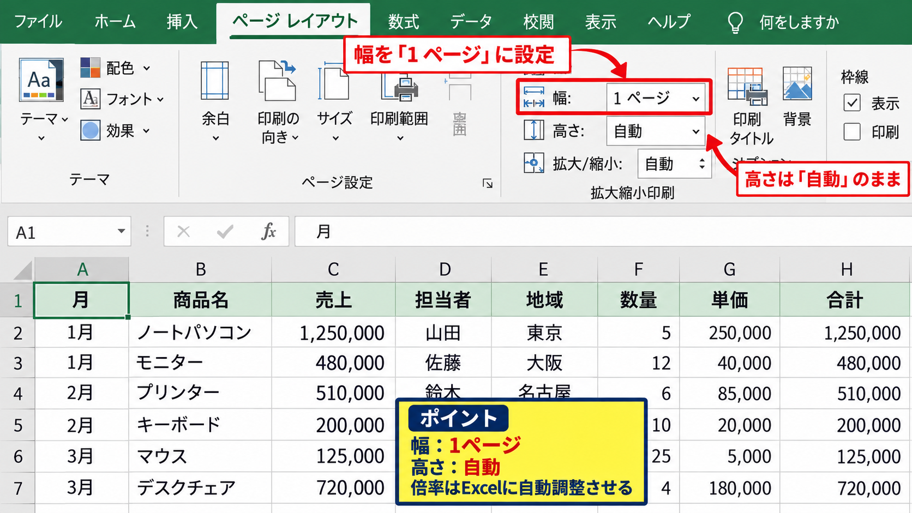Click the 余白 margins icon
Viewport: 912px width, 513px height.
tap(215, 81)
